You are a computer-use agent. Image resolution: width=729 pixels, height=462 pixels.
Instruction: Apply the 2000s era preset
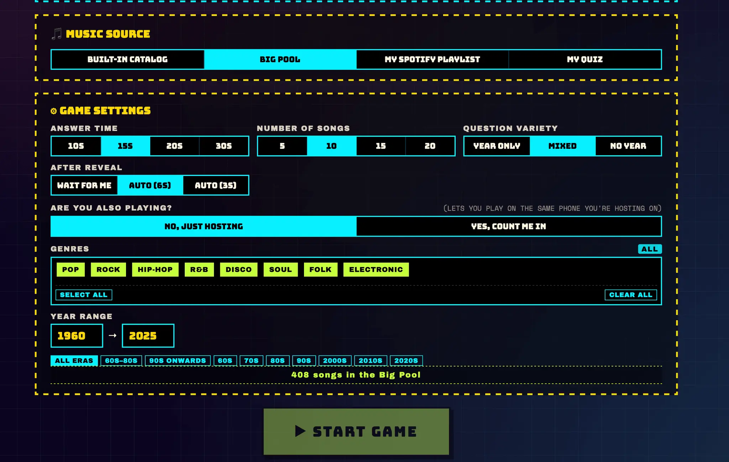tap(335, 360)
